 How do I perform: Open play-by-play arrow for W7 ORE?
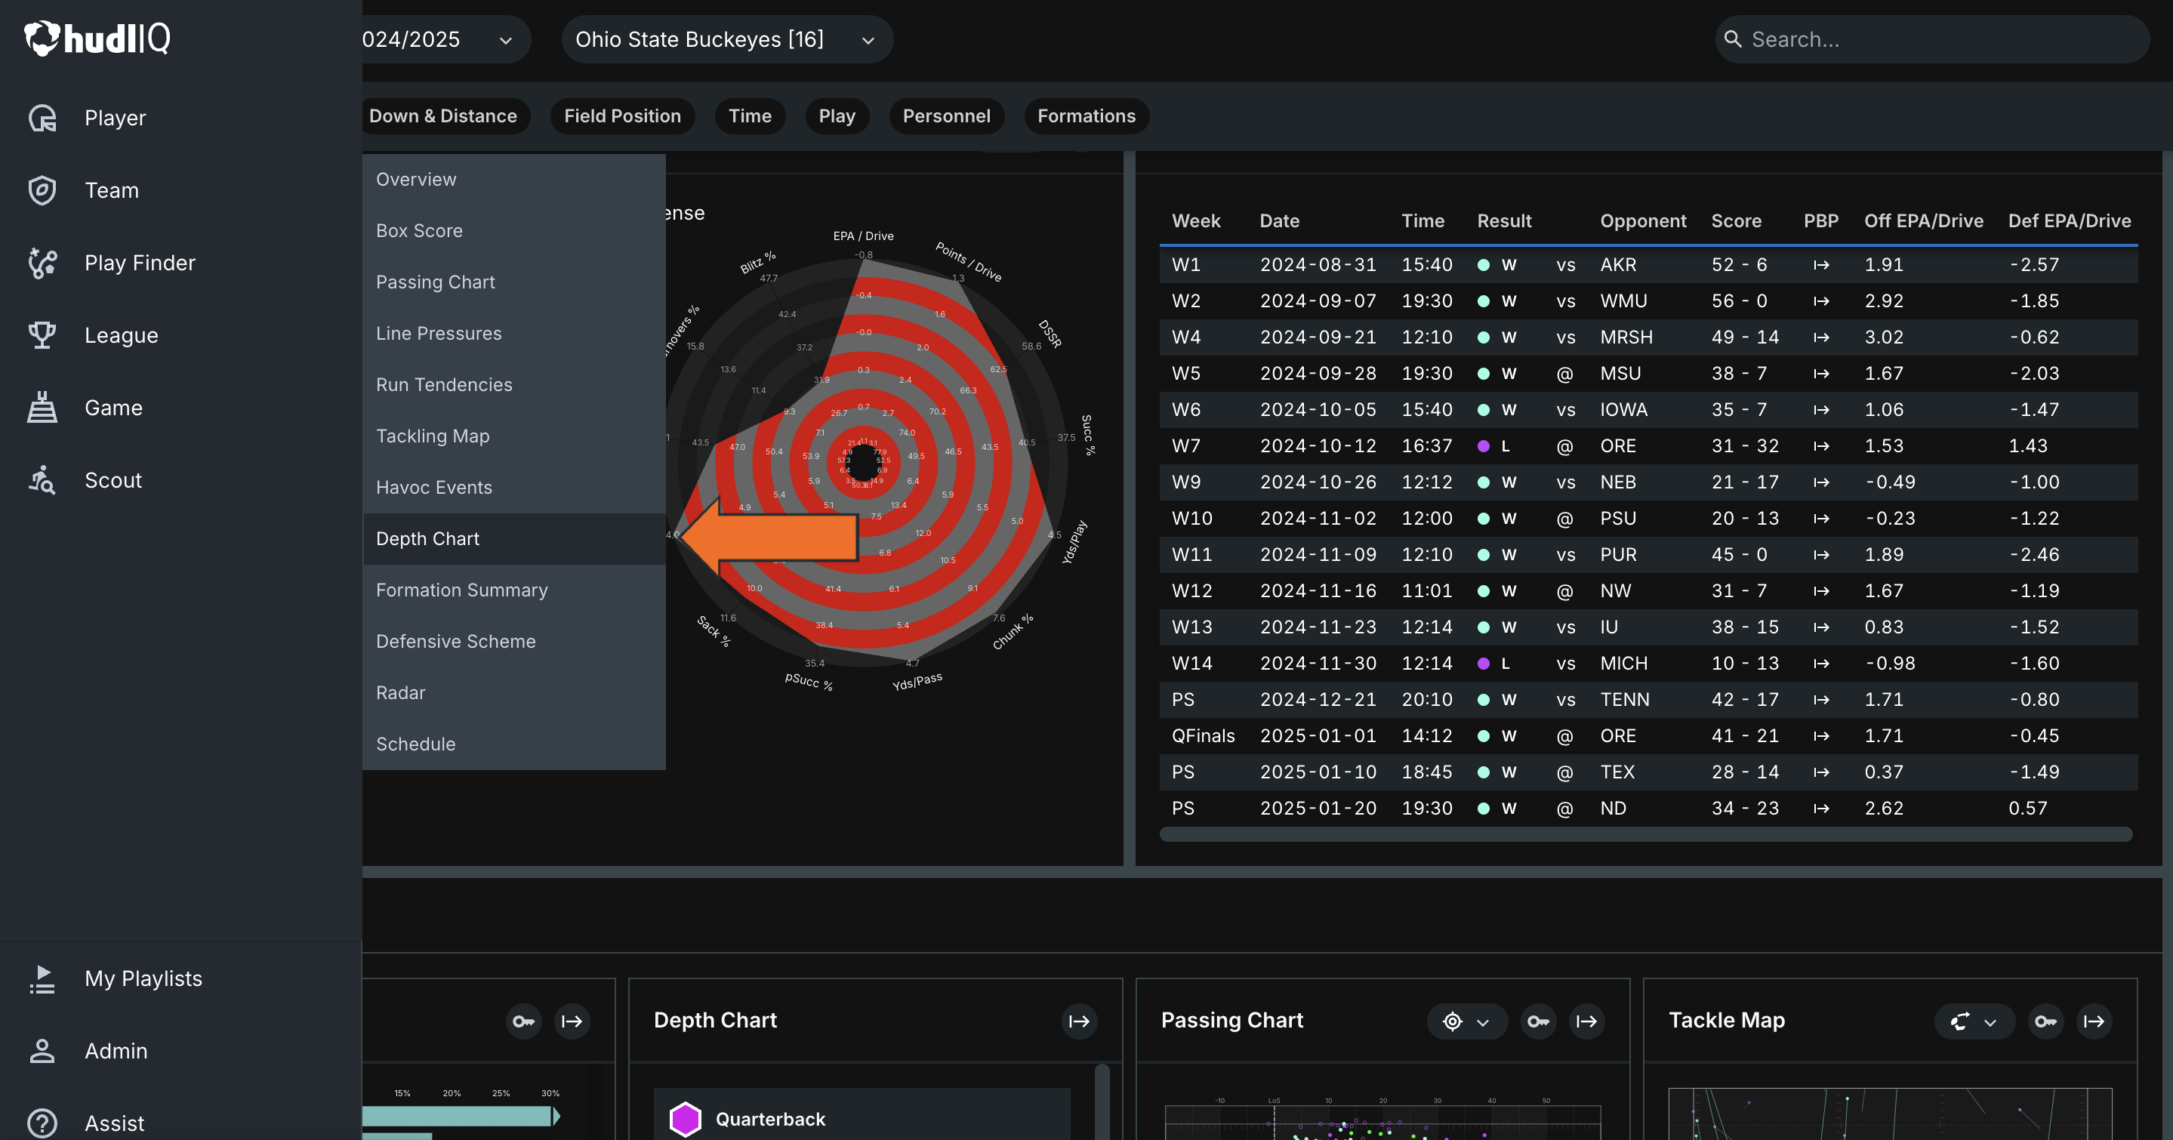(x=1821, y=446)
